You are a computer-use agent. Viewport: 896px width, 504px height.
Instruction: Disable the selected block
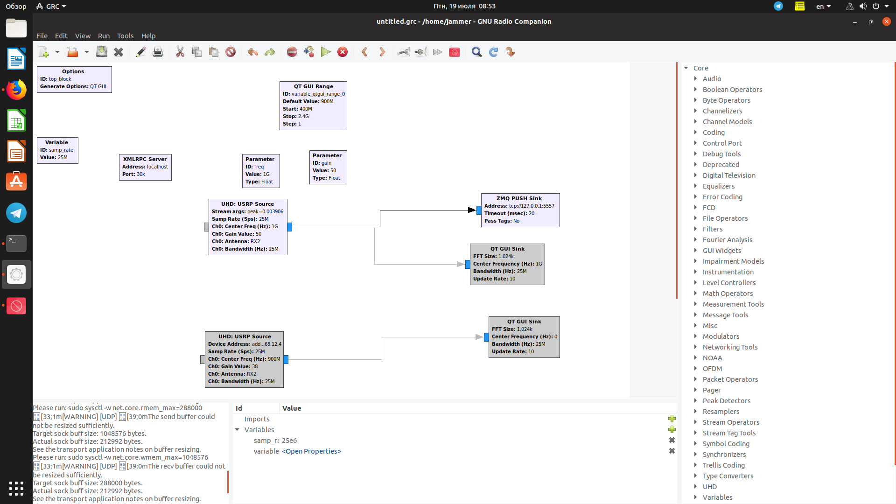point(421,52)
